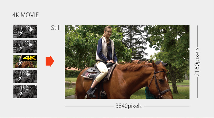Click the black saddle on the horse
This screenshot has width=214, height=118.
pos(100,69)
